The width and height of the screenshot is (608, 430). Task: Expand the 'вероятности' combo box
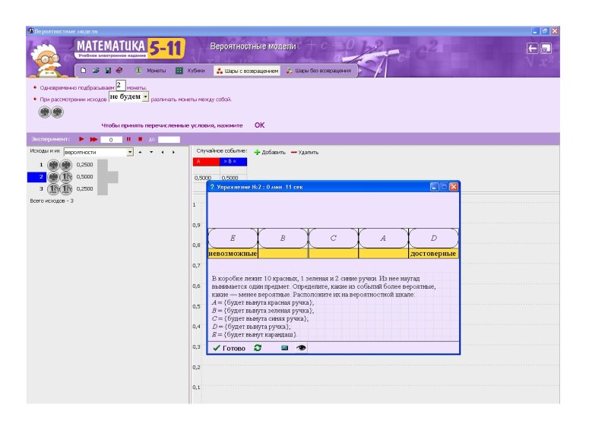pyautogui.click(x=130, y=152)
